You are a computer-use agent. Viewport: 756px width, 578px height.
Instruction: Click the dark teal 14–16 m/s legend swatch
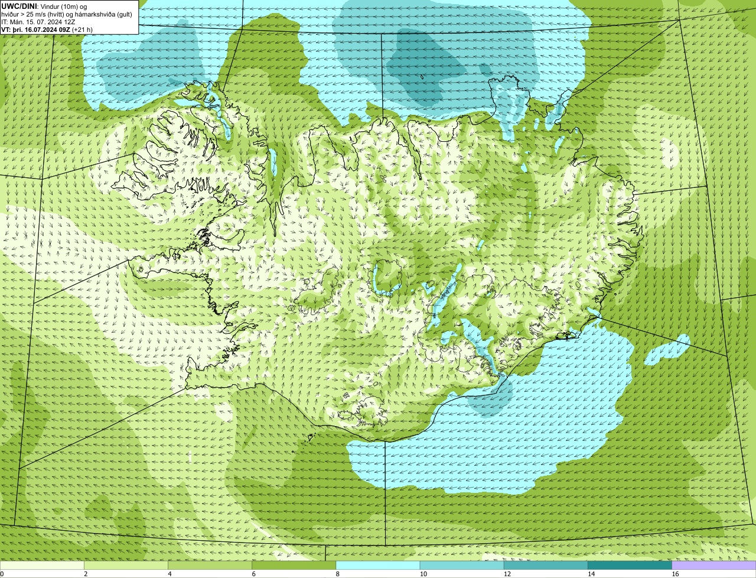(630, 566)
